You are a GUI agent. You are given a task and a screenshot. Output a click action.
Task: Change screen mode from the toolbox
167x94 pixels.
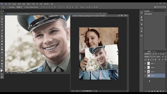tap(2, 77)
